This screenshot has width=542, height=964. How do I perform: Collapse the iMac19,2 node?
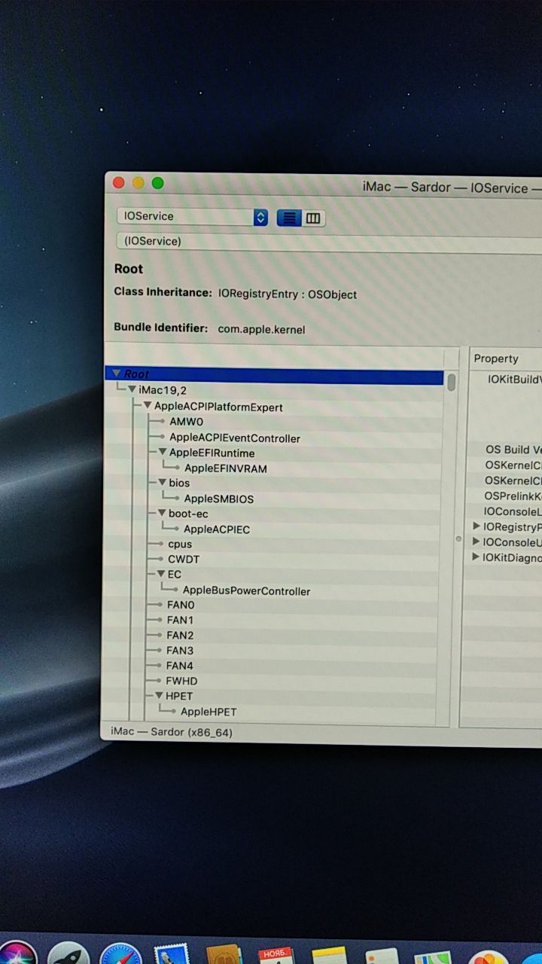(132, 389)
